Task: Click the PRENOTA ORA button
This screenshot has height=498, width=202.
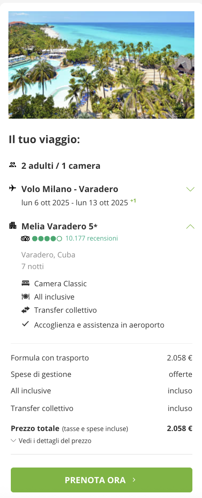Action: (x=101, y=480)
